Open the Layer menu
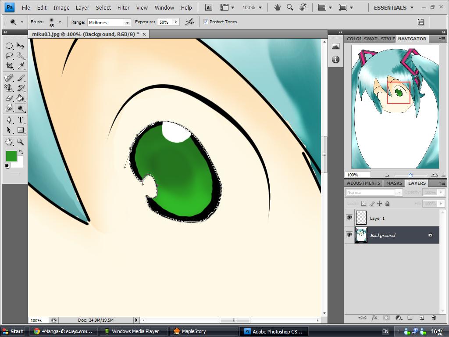This screenshot has height=337, width=449. [x=82, y=8]
